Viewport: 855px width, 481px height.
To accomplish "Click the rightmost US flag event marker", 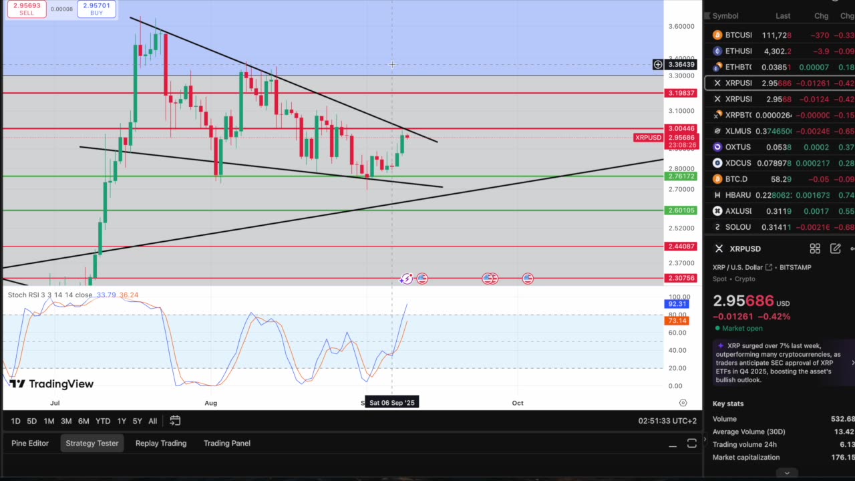I will click(x=528, y=279).
